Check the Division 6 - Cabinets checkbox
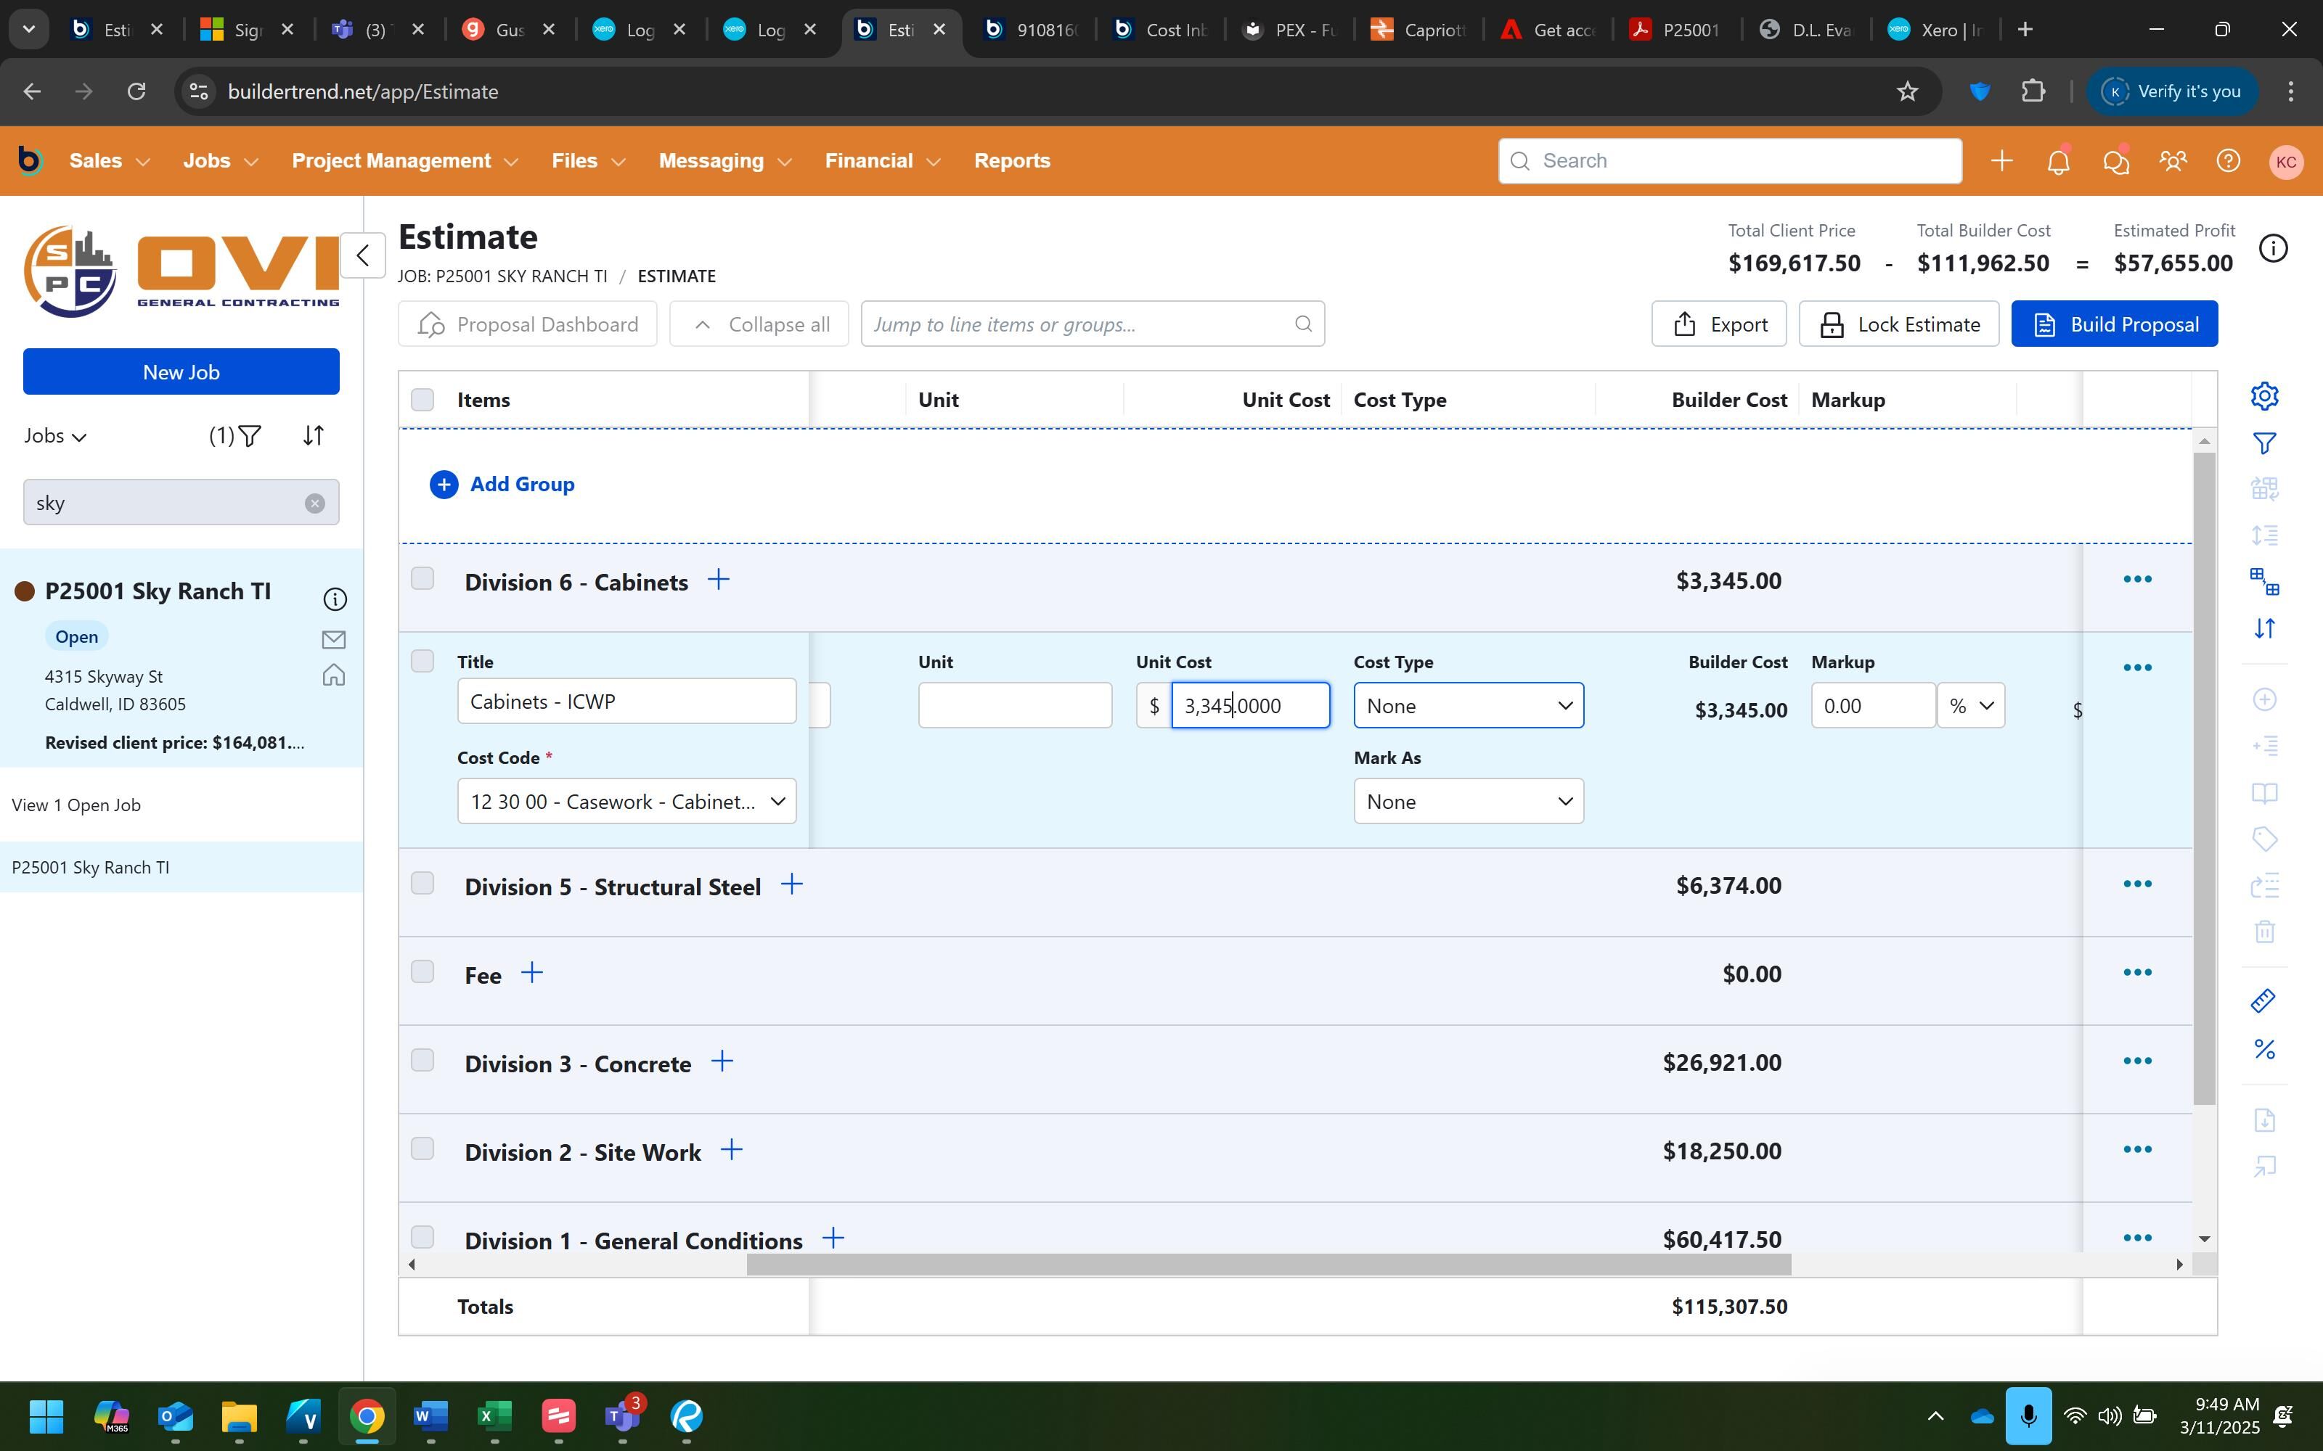The width and height of the screenshot is (2323, 1451). pyautogui.click(x=422, y=579)
